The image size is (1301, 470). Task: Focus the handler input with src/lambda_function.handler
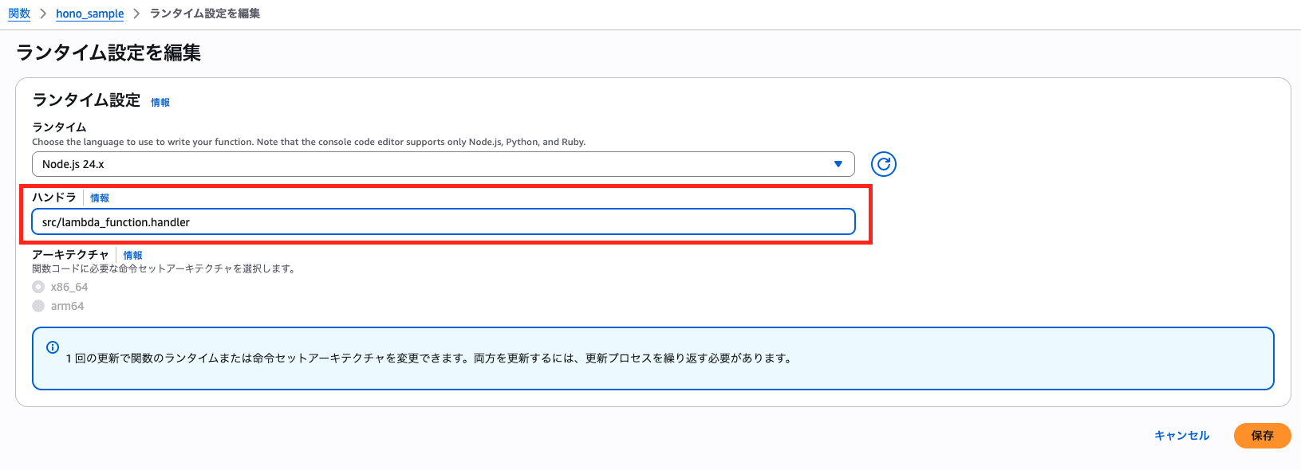(x=443, y=222)
